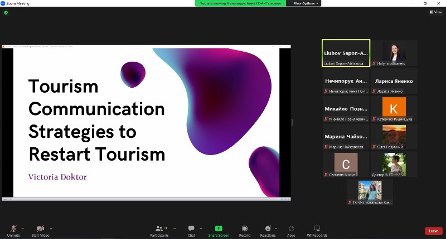Open the Participants panel
This screenshot has height=239, width=446.
[x=159, y=228]
